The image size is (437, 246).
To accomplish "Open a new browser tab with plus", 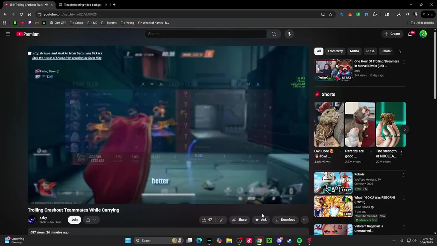I will pos(114,5).
